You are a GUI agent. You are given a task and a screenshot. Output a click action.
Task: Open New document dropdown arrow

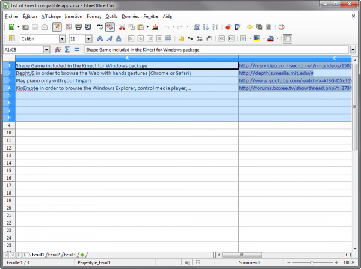tap(19, 27)
